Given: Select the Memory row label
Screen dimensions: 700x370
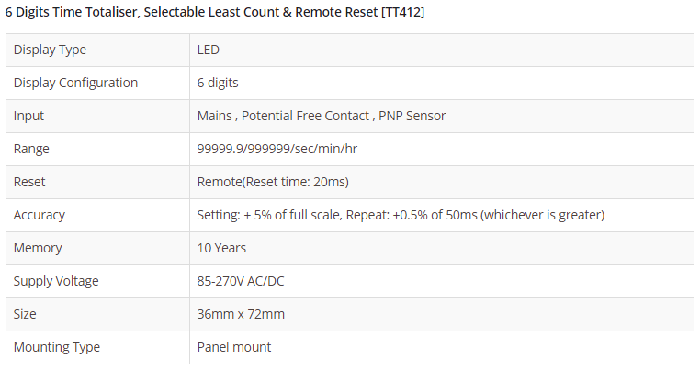Looking at the screenshot, I should 37,248.
